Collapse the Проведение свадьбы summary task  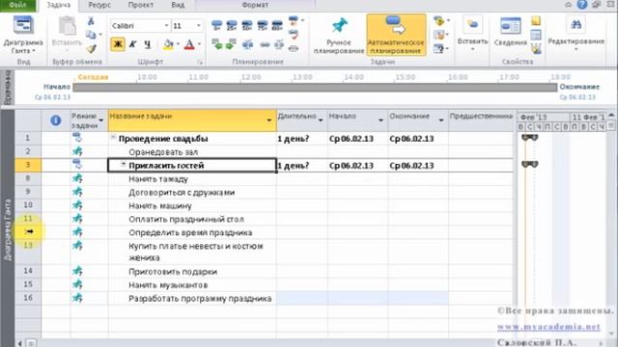[113, 138]
